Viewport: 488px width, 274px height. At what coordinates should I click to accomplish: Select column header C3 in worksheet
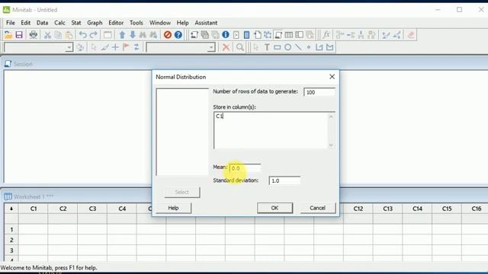point(92,209)
